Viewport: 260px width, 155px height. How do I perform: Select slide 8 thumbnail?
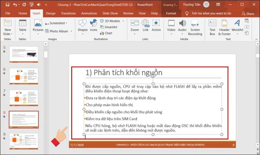click(x=24, y=120)
